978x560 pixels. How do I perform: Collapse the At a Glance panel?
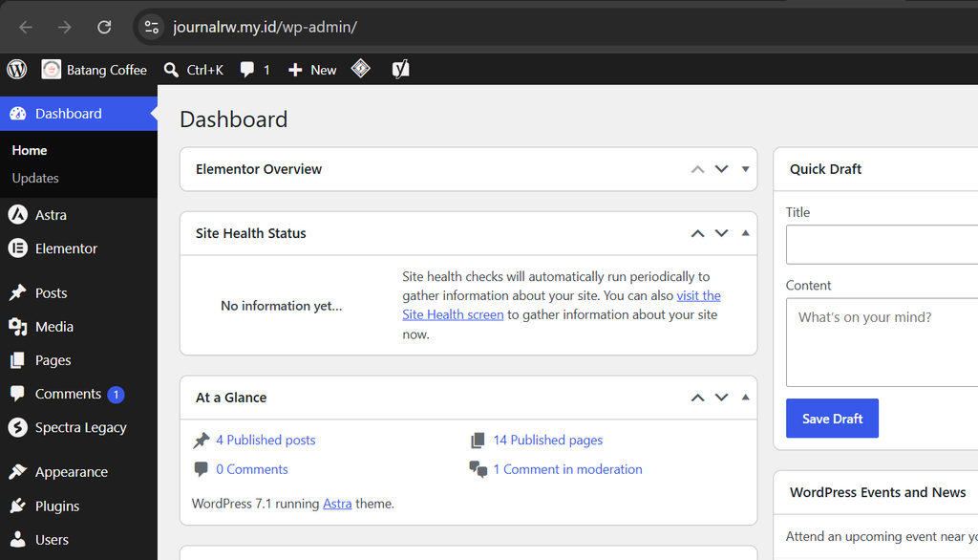(x=745, y=397)
